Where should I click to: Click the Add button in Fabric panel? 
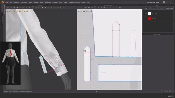point(146,8)
